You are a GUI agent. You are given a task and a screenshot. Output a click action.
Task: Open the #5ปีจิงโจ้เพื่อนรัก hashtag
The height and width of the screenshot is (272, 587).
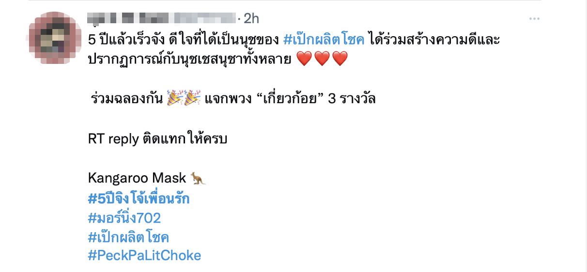[x=139, y=198]
